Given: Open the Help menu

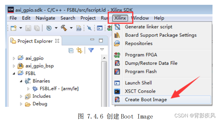Looking at the screenshot, I should (x=159, y=18).
